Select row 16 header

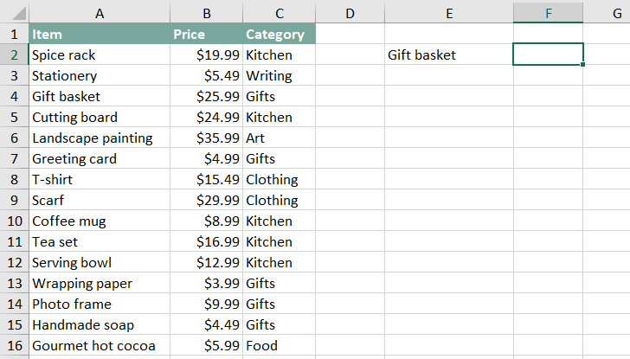[14, 346]
